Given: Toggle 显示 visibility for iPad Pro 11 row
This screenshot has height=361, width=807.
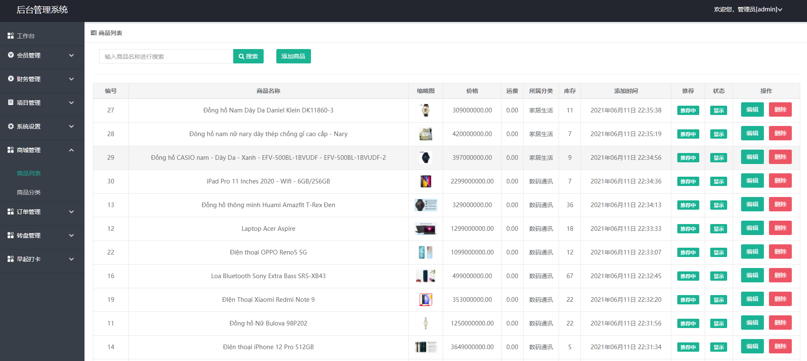Looking at the screenshot, I should tap(718, 182).
